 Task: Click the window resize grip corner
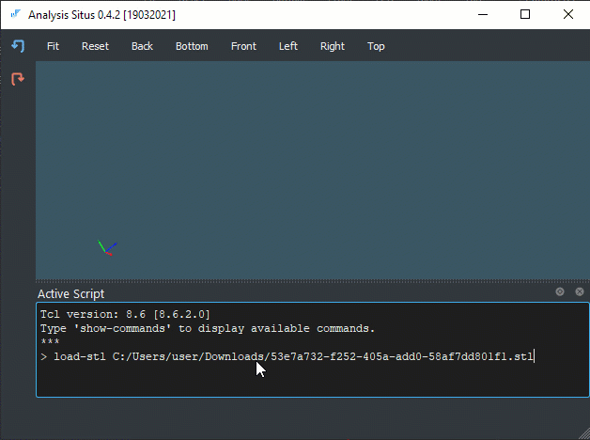coord(584,434)
